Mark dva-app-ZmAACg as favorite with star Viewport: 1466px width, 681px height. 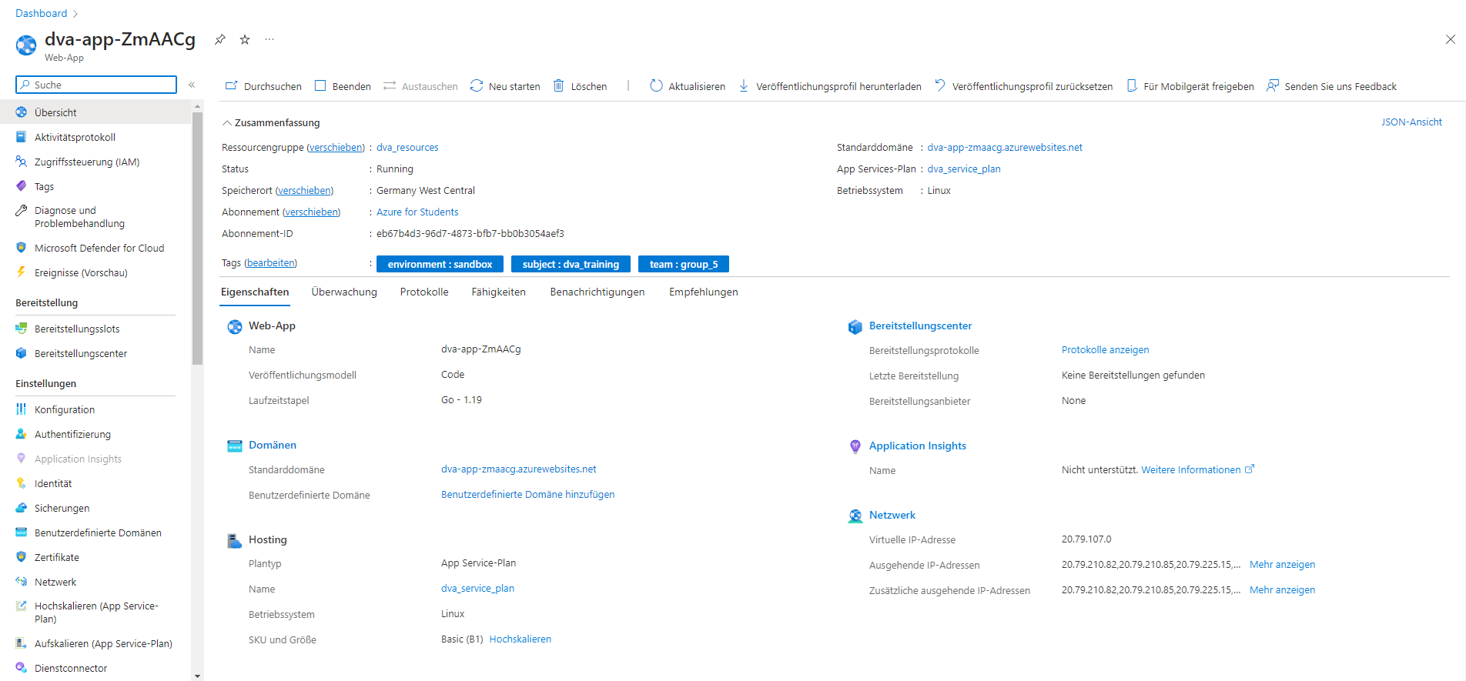coord(245,39)
